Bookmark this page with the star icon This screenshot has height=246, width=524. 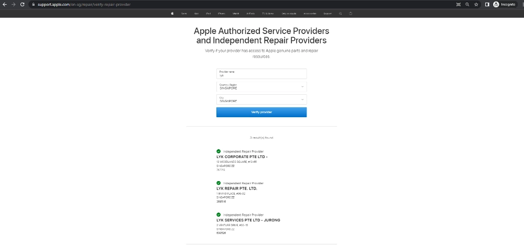tap(476, 5)
